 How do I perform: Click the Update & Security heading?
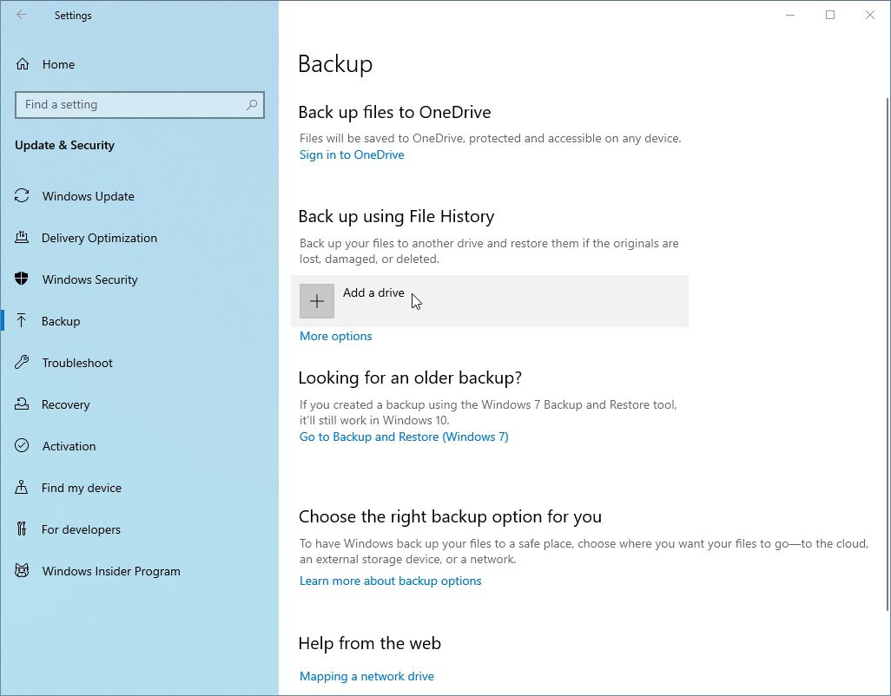(65, 145)
